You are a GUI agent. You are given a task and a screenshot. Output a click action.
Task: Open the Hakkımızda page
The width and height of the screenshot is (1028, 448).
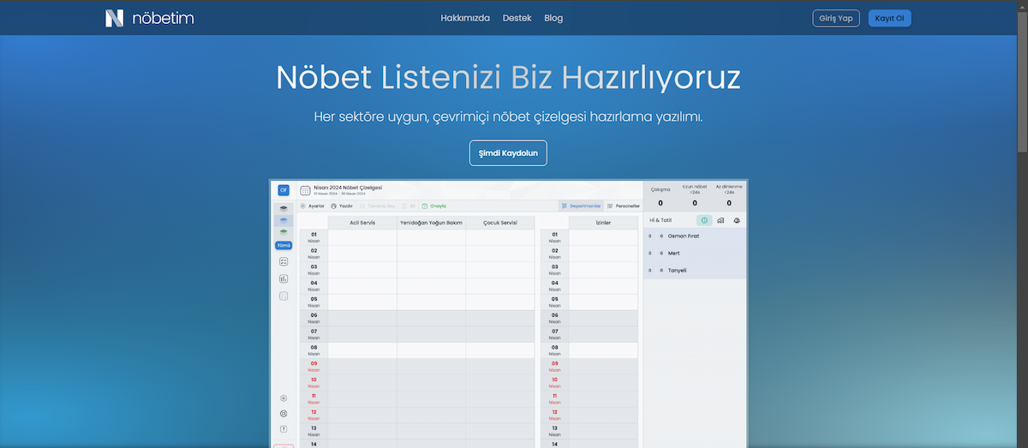(x=465, y=18)
